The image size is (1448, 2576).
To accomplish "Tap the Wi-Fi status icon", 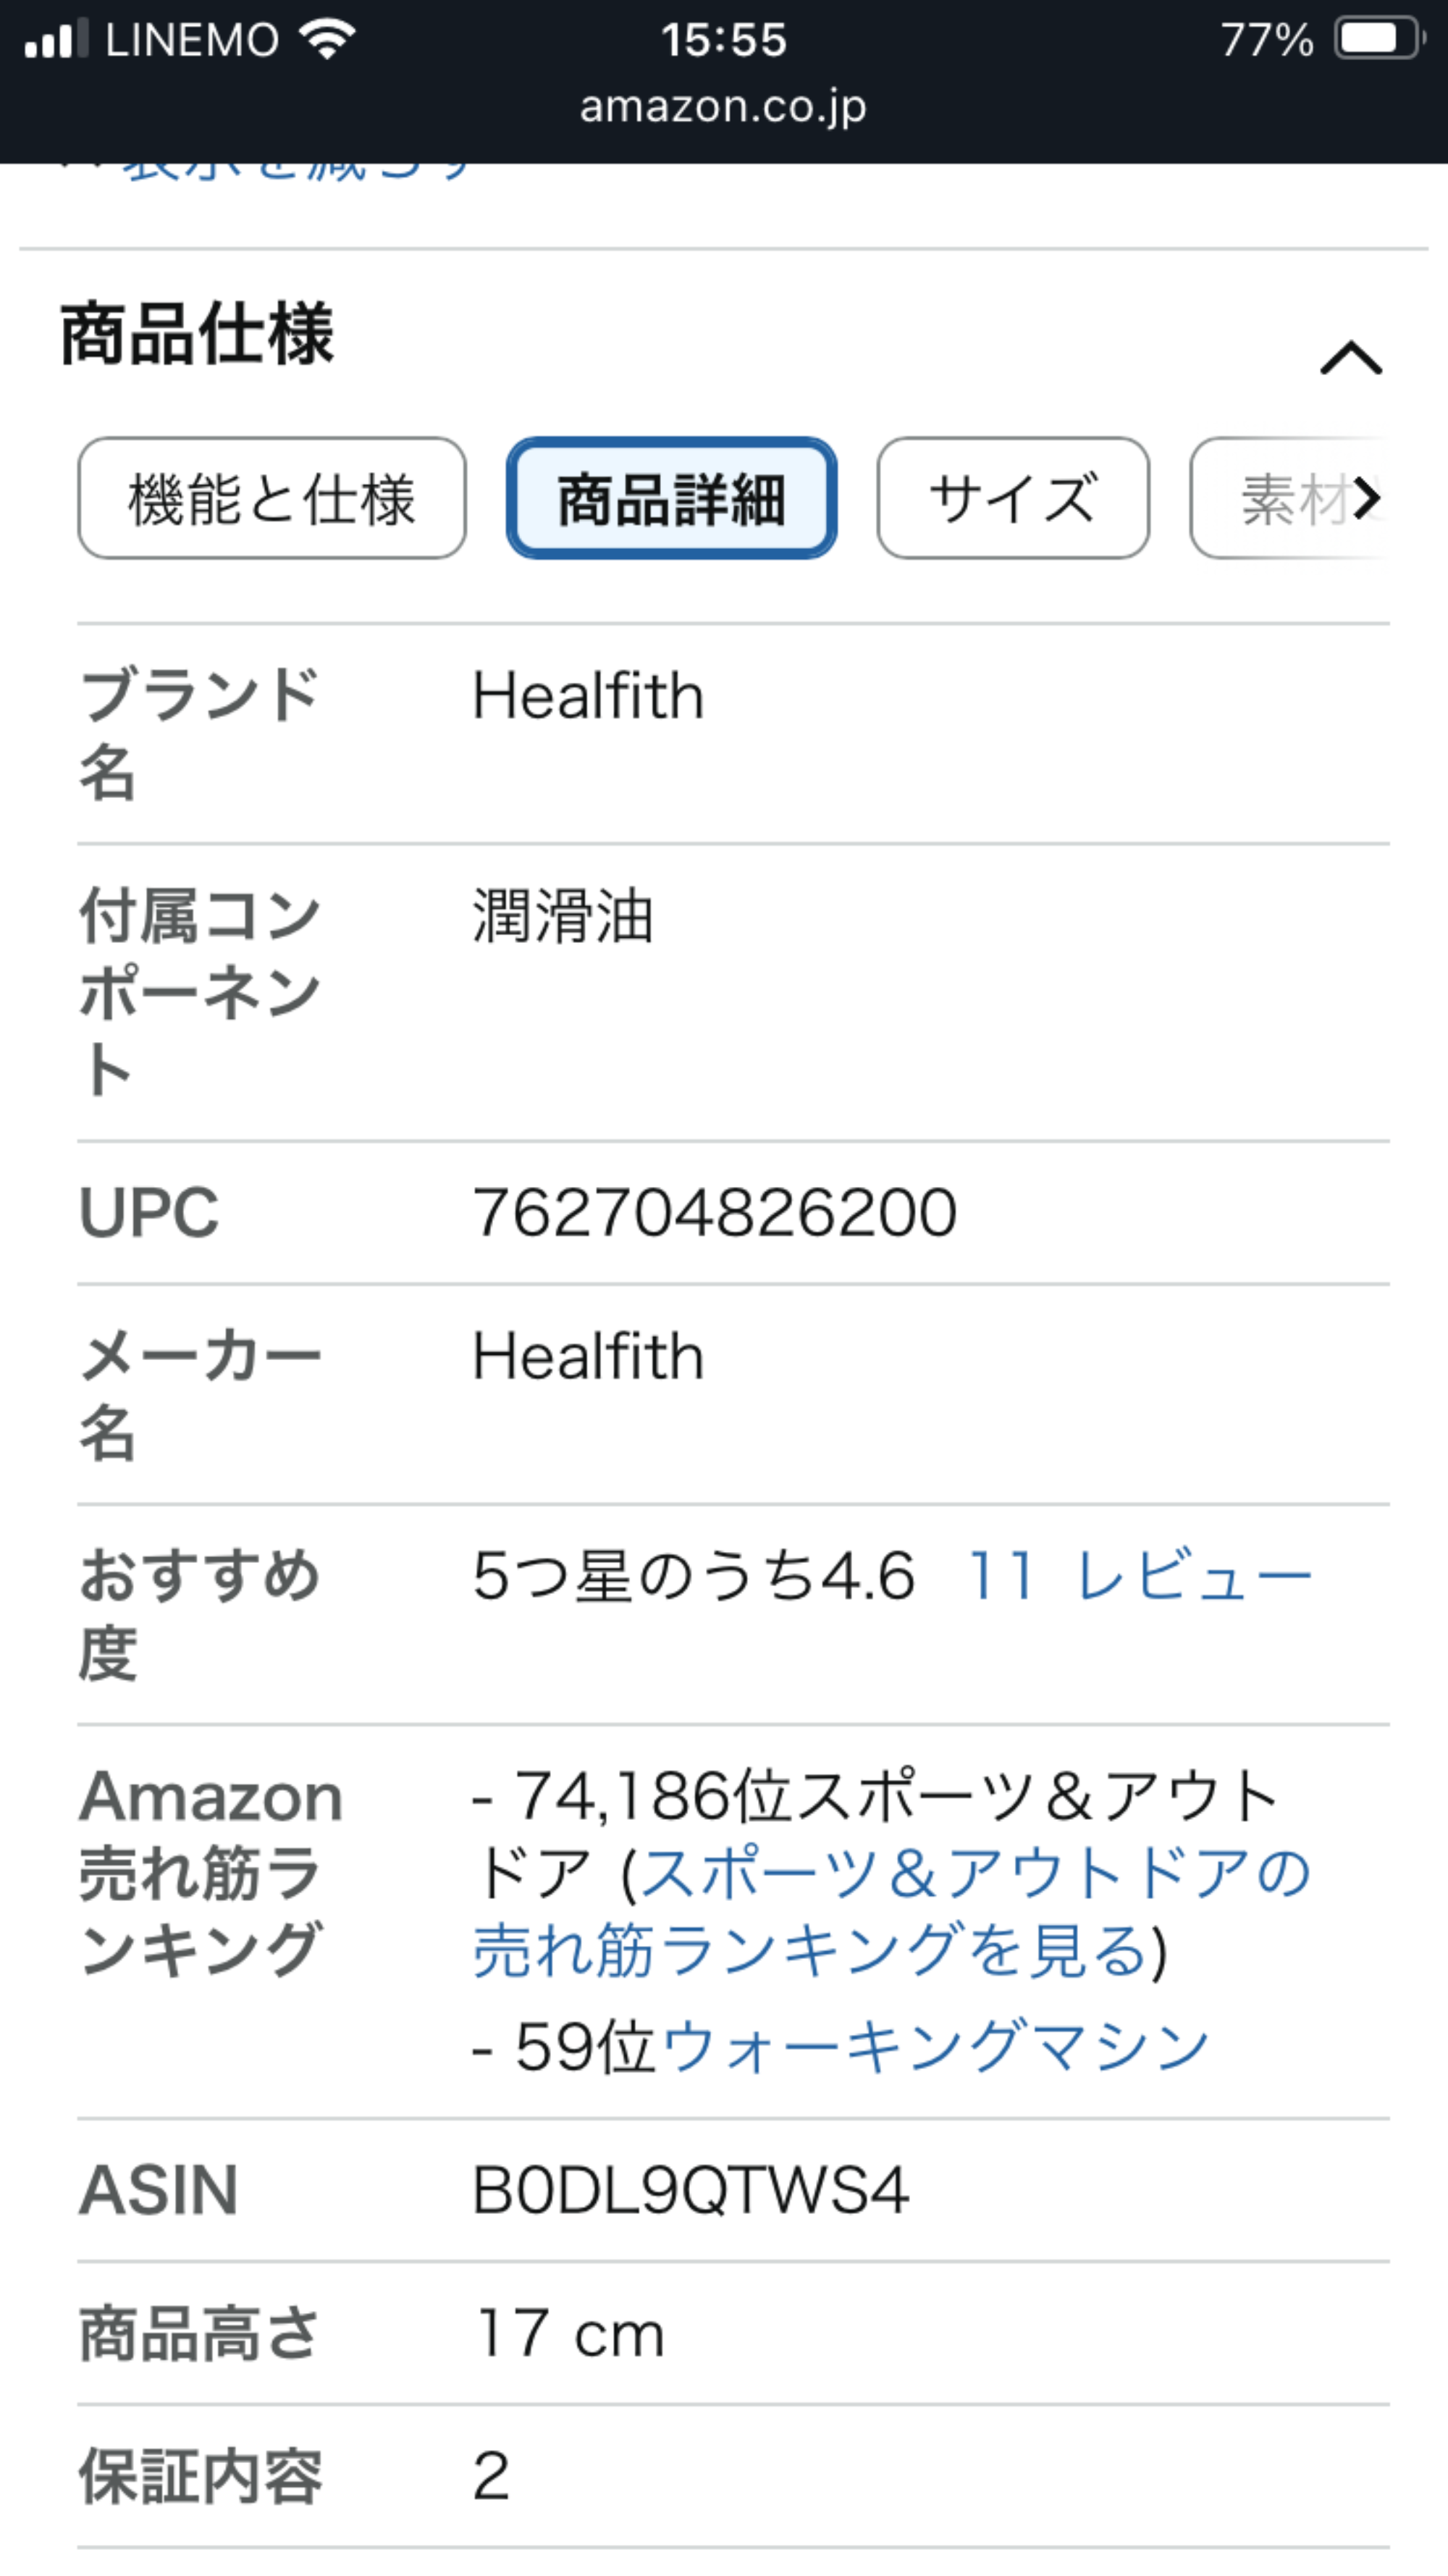I will [327, 40].
